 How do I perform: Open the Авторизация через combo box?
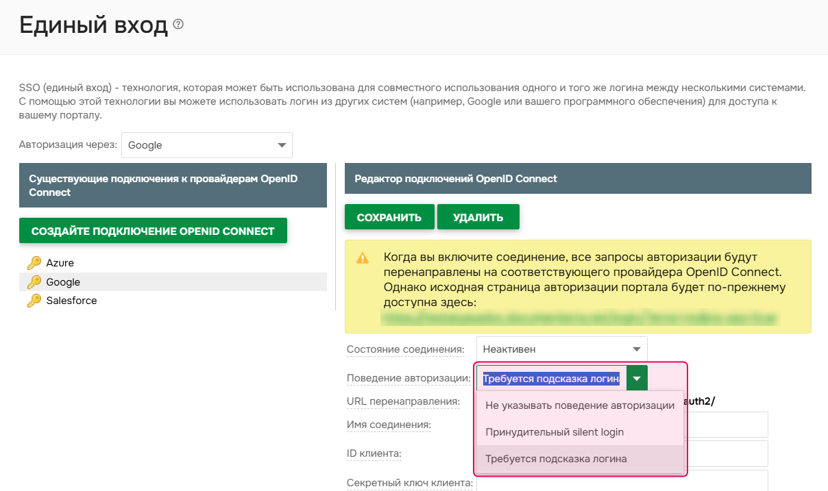point(206,144)
